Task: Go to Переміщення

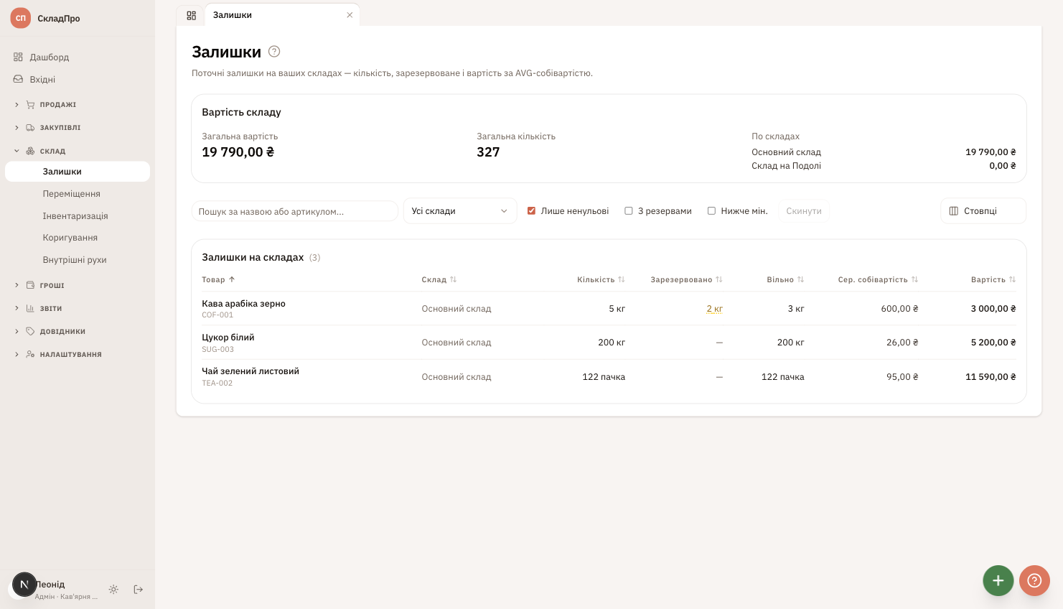Action: (x=71, y=194)
